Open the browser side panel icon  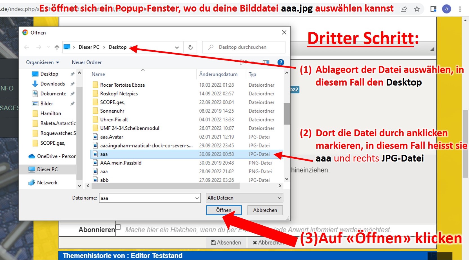coord(433,9)
